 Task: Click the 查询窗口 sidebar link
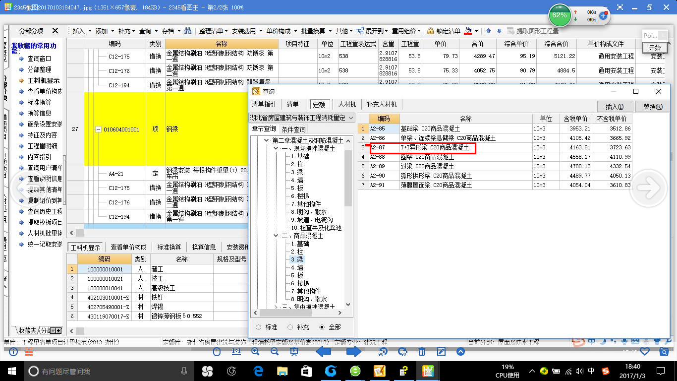click(39, 59)
